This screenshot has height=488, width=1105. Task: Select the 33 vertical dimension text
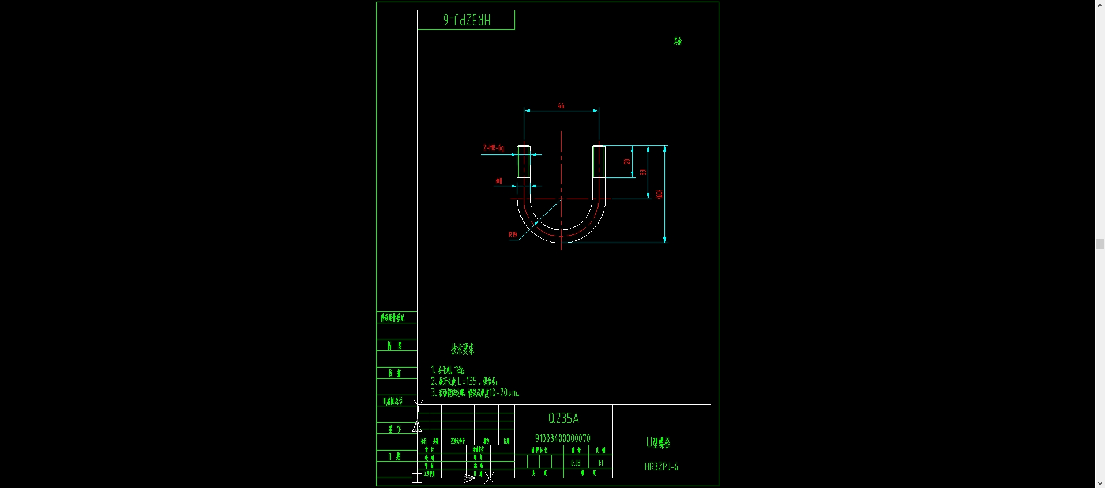point(643,172)
